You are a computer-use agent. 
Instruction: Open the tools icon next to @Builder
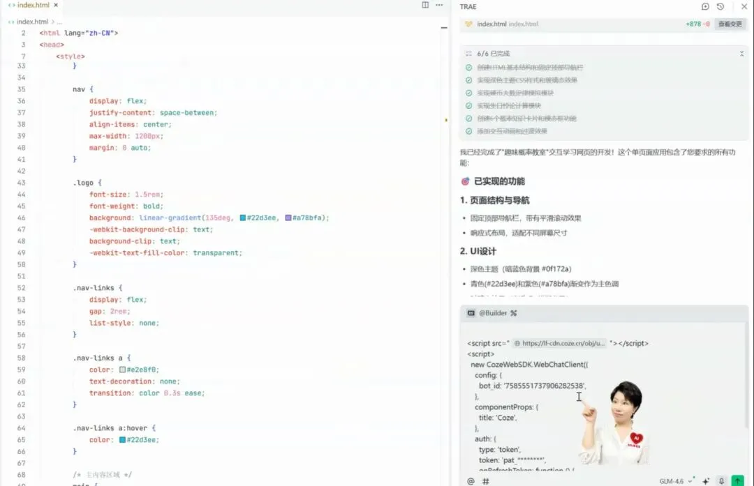(514, 313)
